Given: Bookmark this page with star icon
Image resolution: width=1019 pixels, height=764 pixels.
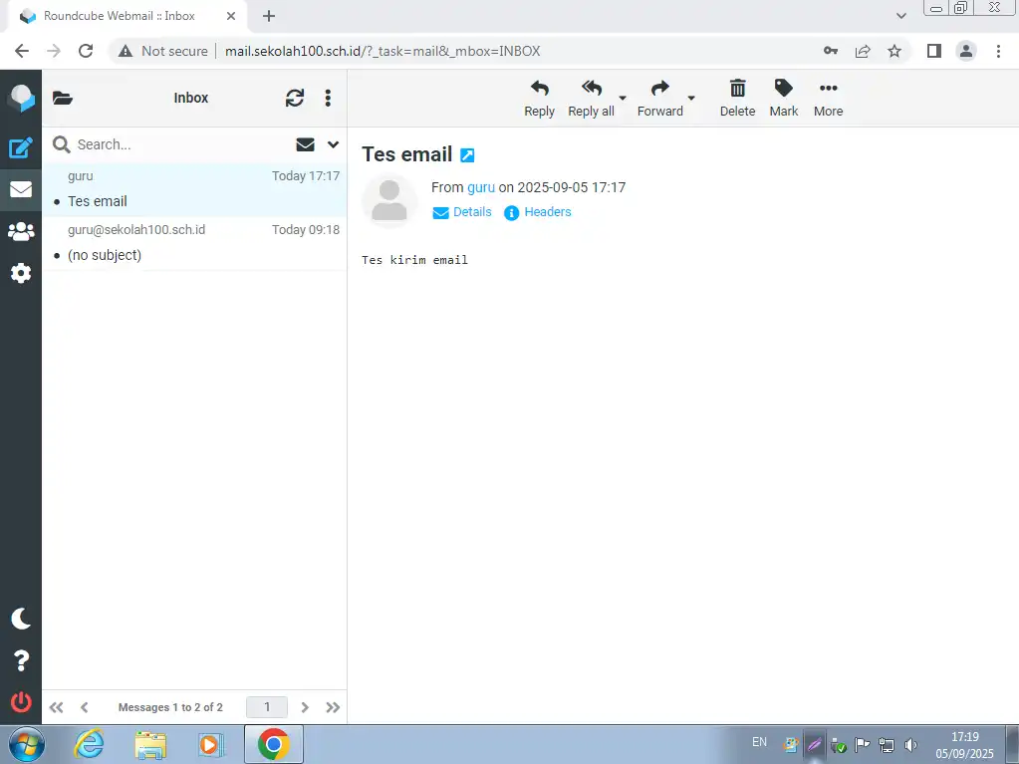Looking at the screenshot, I should 894,51.
